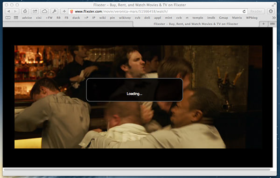Open new tab with plus button

pyautogui.click(x=263, y=24)
